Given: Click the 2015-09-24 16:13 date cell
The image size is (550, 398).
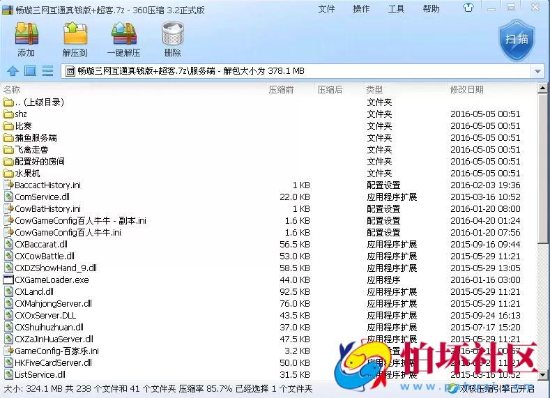Looking at the screenshot, I should click(x=485, y=316).
